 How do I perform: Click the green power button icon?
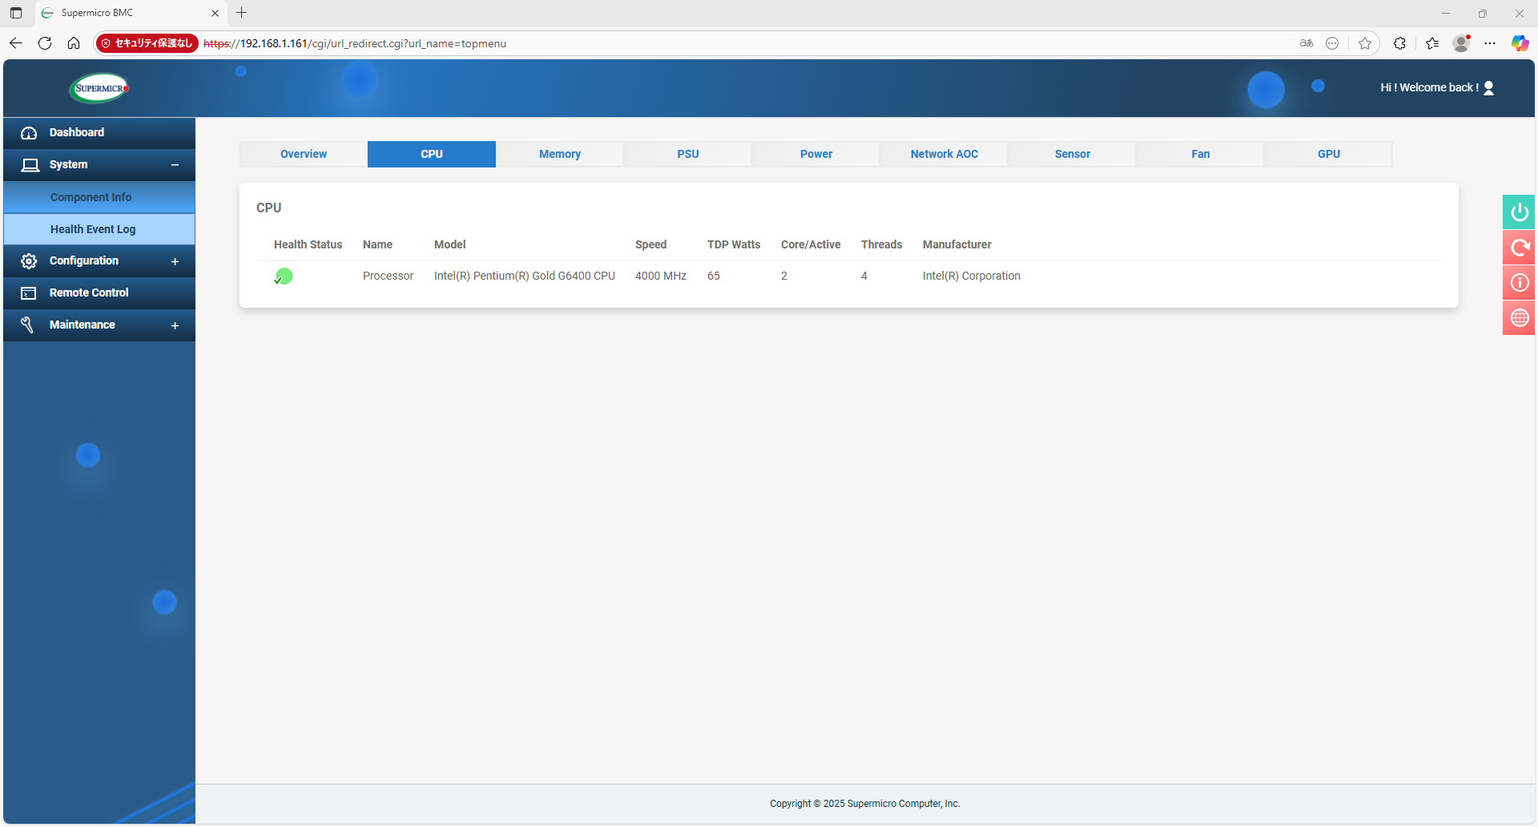1519,212
